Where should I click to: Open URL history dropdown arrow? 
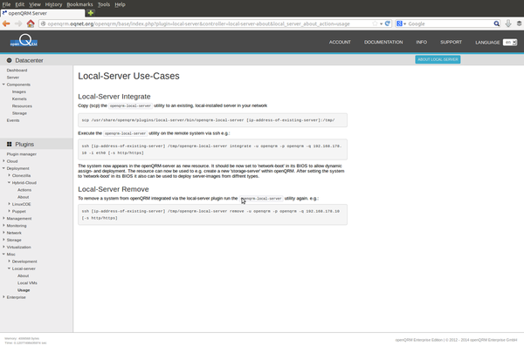pos(381,24)
